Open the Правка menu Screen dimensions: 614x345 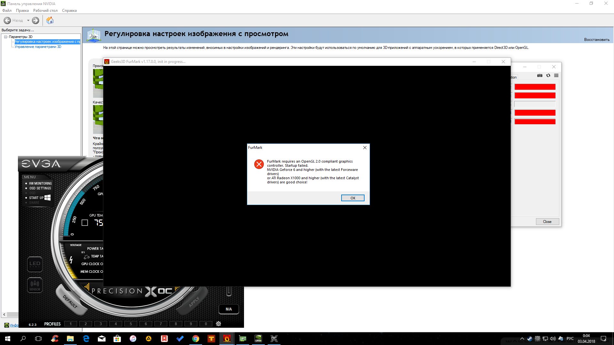click(22, 11)
